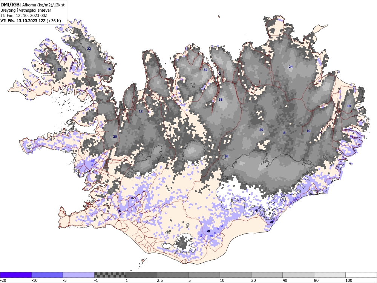
Task: Click the light gray 20 to 40 legend swatch
Action: pos(267,275)
